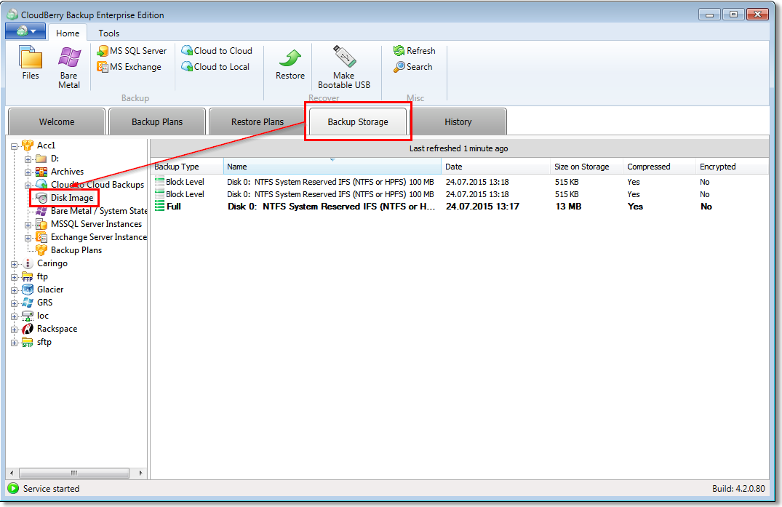Click the Caringo storage icon
This screenshot has width=782, height=507.
point(28,263)
